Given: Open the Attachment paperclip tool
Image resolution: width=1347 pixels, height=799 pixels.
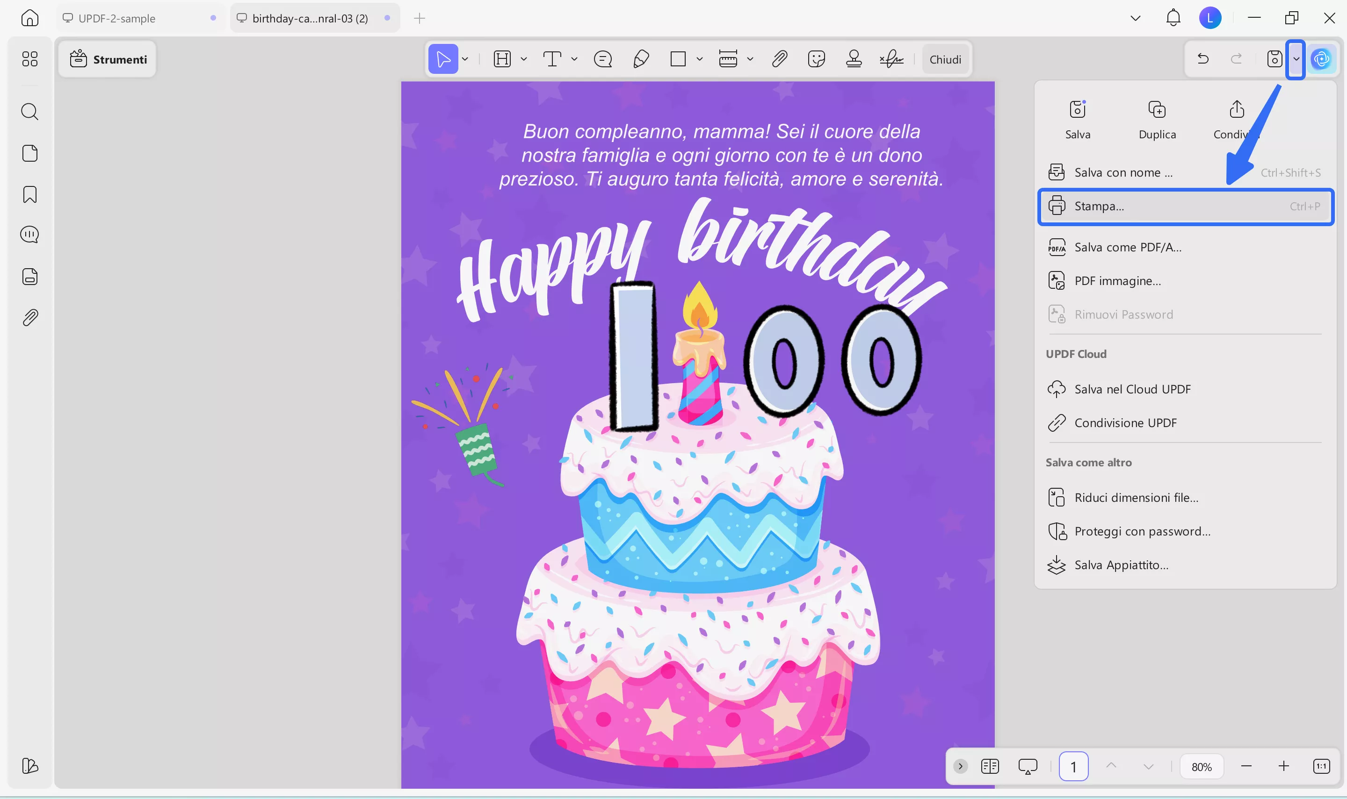Looking at the screenshot, I should tap(779, 59).
